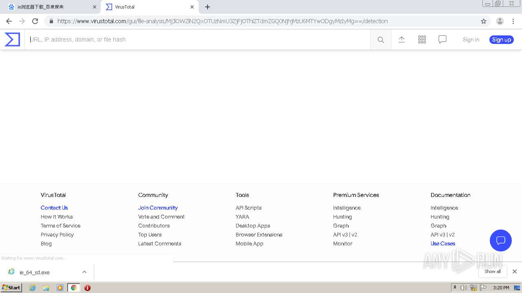Open How It Works link
Viewport: 522px width, 293px height.
(57, 216)
